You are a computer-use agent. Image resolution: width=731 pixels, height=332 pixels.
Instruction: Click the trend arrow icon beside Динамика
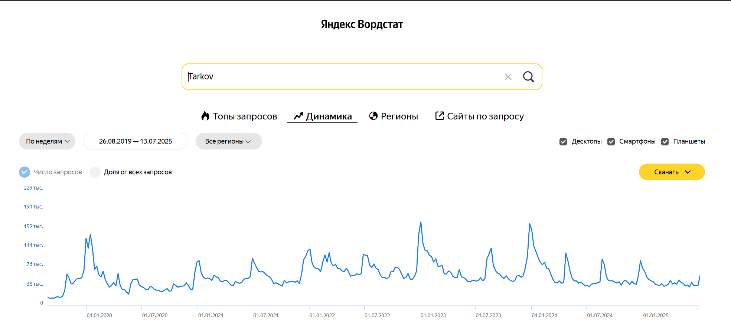pyautogui.click(x=298, y=116)
